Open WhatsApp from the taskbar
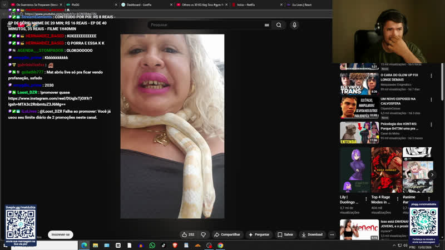Image resolution: width=445 pixels, height=250 pixels. click(152, 245)
